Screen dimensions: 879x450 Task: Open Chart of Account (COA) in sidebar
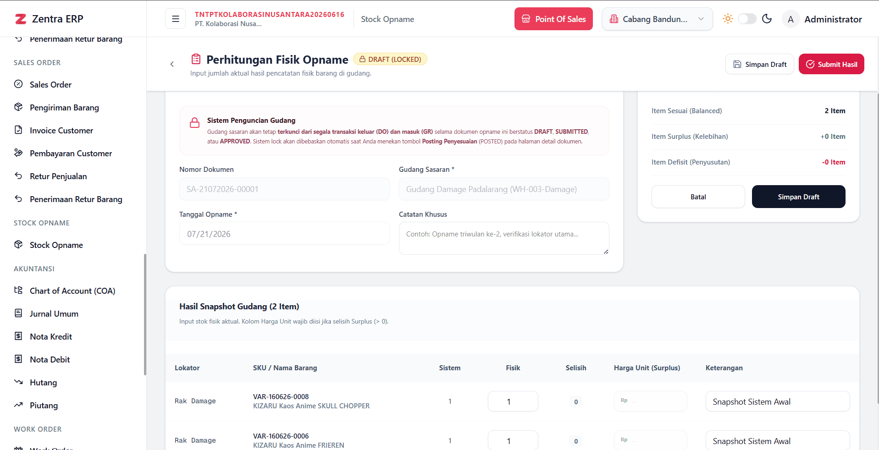(72, 291)
